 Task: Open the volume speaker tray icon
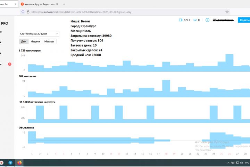[242, 163]
